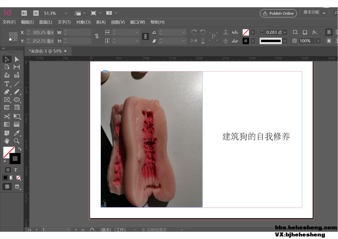Screen dimensions: 338x239
Task: Select the Hand tool
Action: [x=7, y=141]
